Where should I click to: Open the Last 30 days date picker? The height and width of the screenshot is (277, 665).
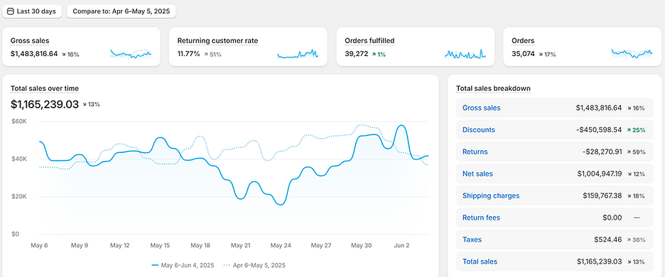[x=32, y=11]
